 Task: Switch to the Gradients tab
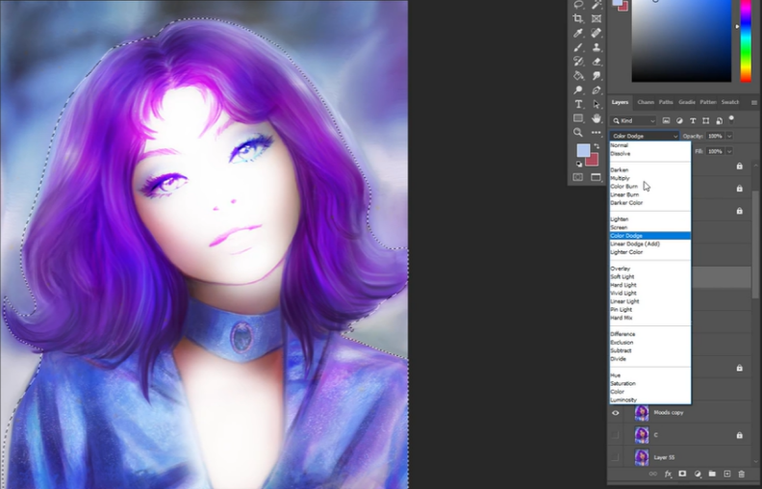click(x=687, y=102)
